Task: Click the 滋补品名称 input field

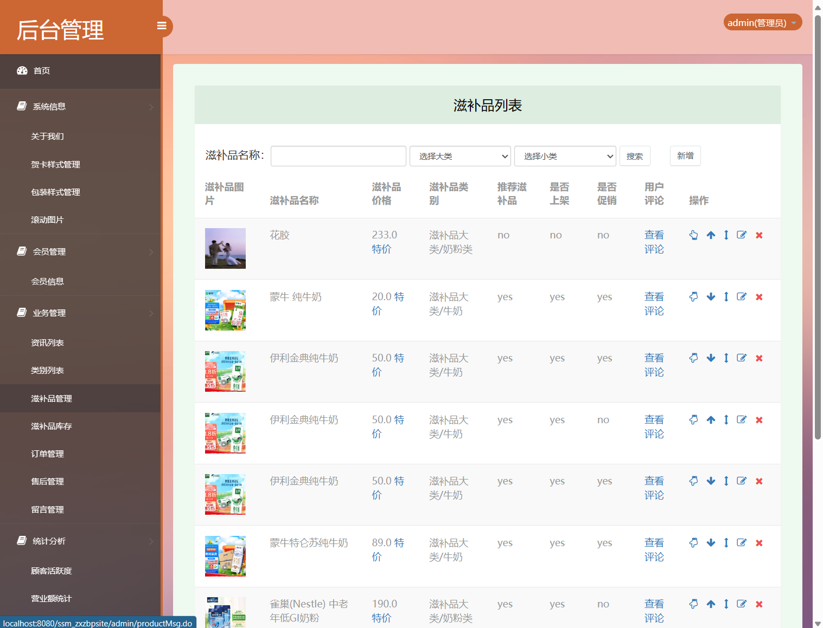Action: [x=338, y=156]
